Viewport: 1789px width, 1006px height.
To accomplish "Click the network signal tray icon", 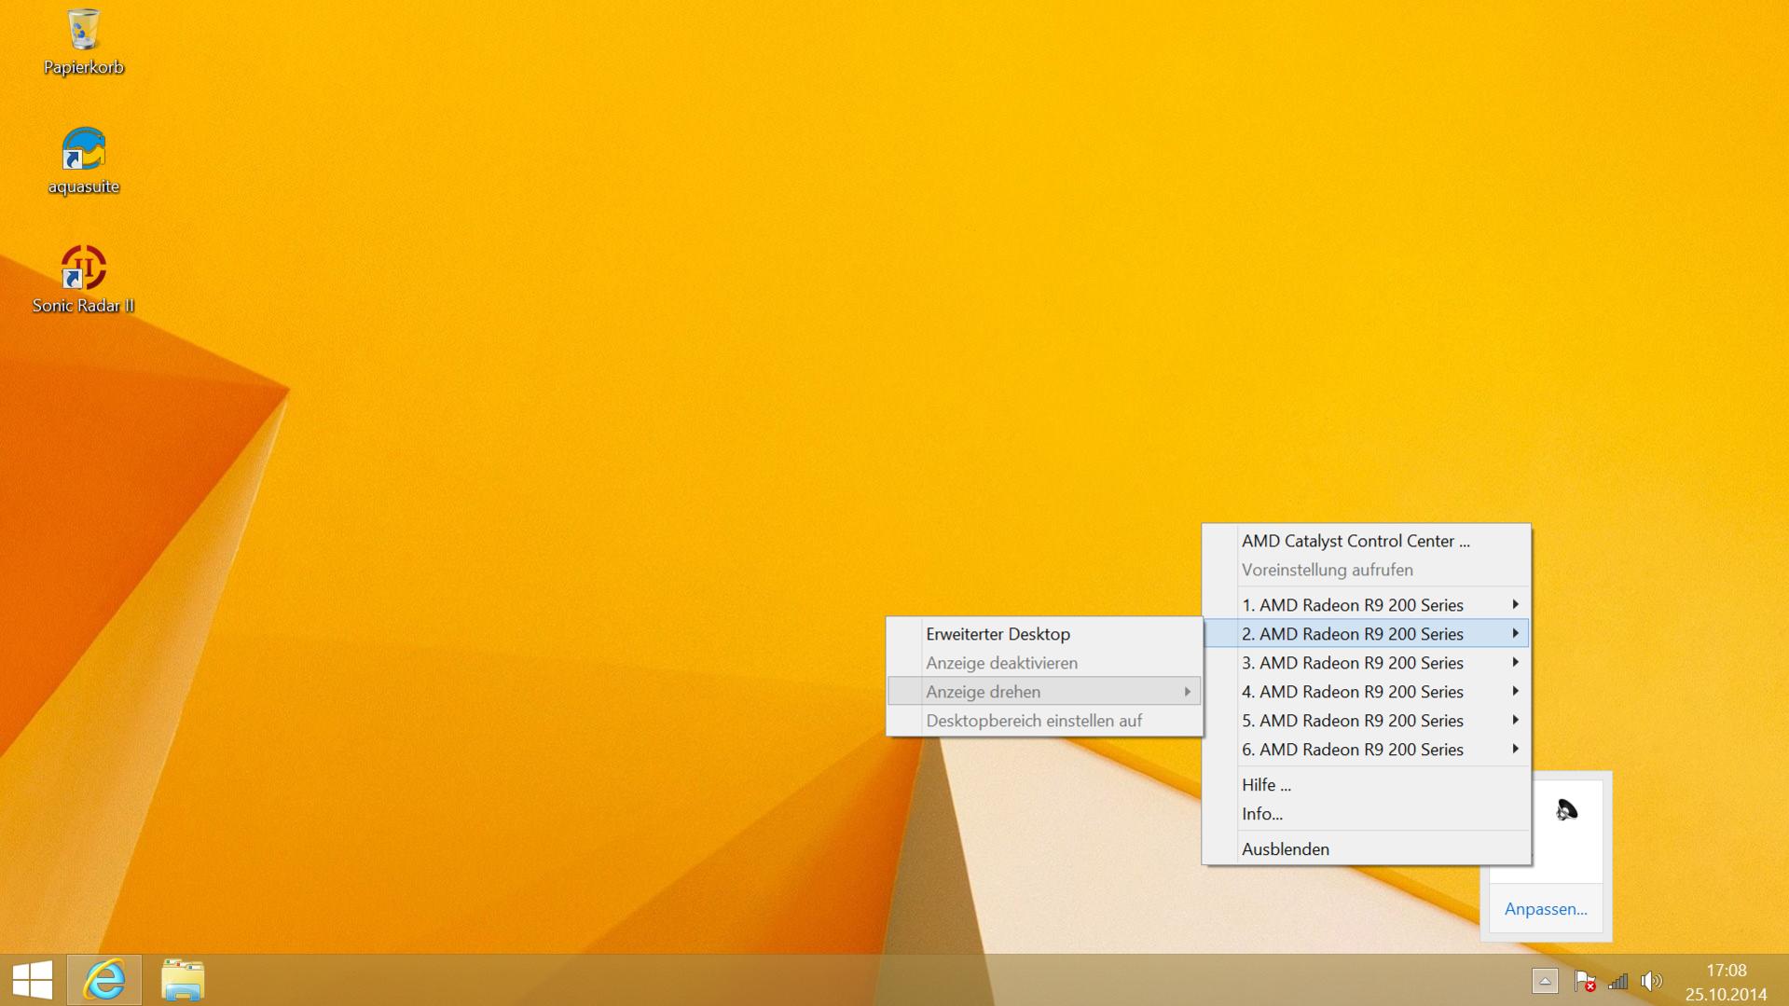I will coord(1617,981).
